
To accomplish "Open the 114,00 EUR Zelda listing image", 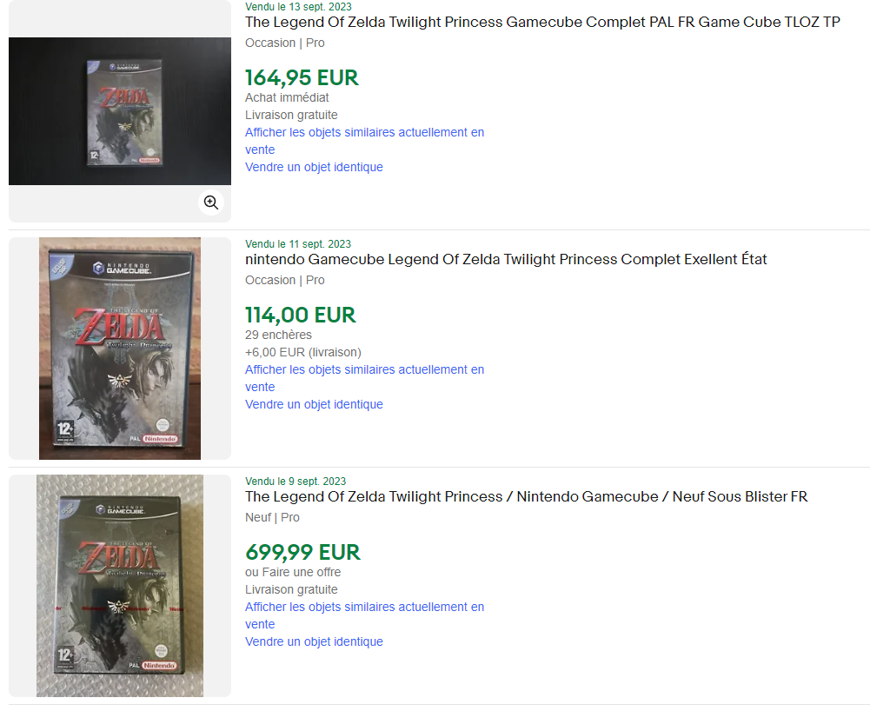I will point(120,349).
